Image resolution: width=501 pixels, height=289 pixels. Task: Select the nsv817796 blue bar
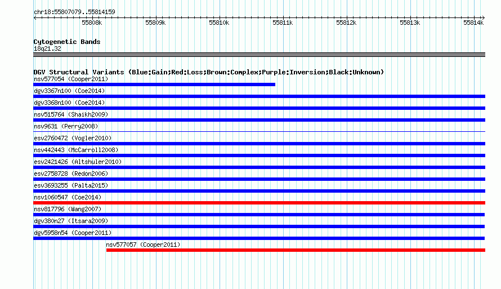(x=259, y=215)
